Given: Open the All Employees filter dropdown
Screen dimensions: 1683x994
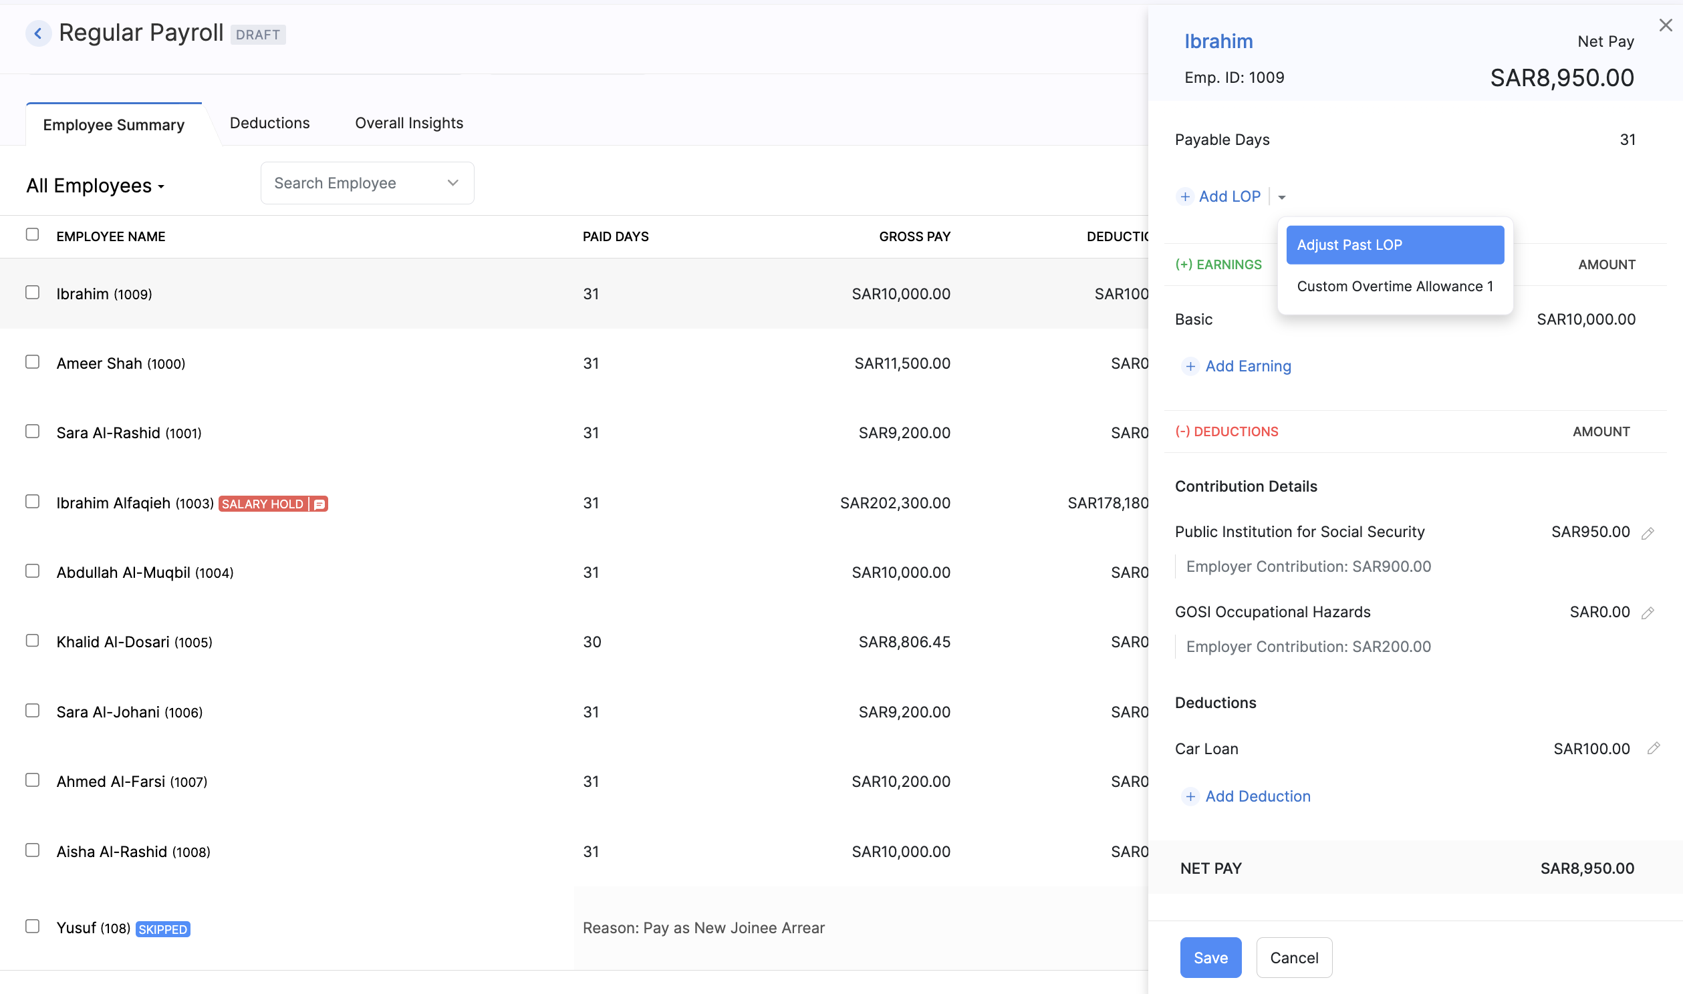Looking at the screenshot, I should click(x=95, y=186).
